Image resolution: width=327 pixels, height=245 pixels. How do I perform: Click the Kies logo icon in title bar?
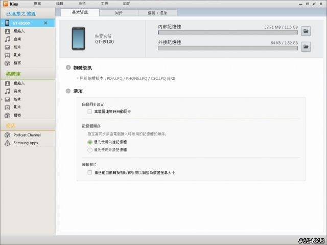(x=6, y=4)
